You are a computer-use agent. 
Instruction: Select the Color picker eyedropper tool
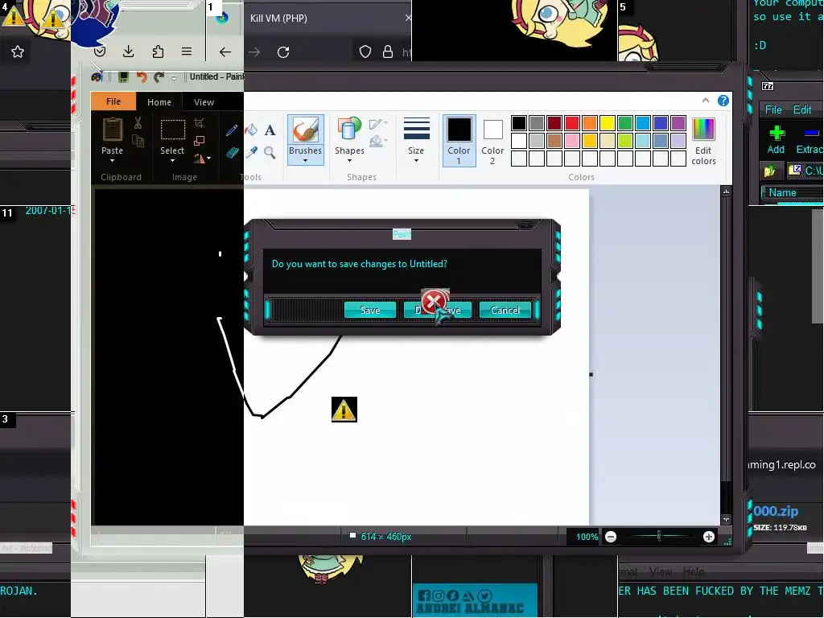[251, 152]
